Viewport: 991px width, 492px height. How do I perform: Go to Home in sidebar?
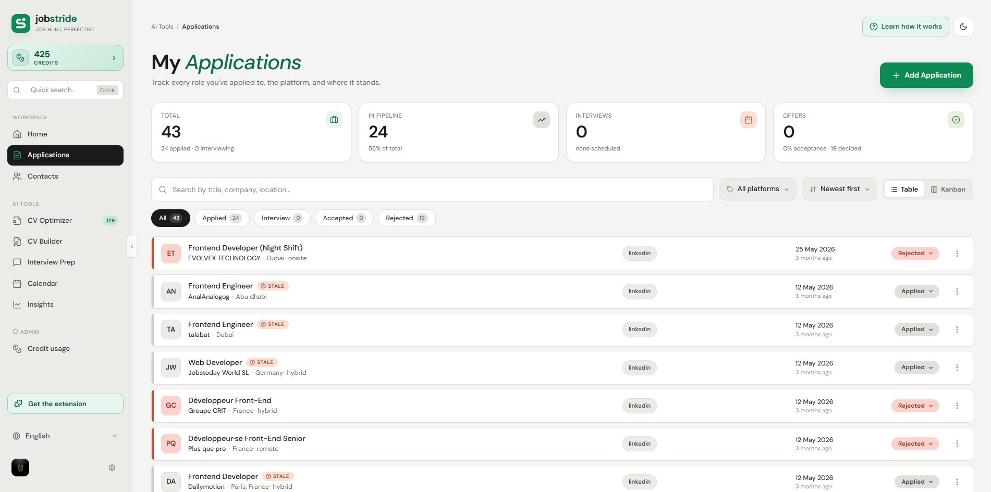65,134
